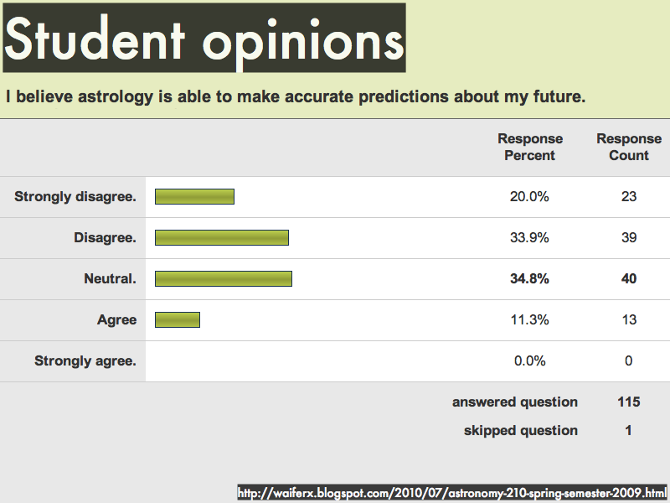
Task: Click the 0.0% Strongly agree percentage
Action: click(530, 360)
